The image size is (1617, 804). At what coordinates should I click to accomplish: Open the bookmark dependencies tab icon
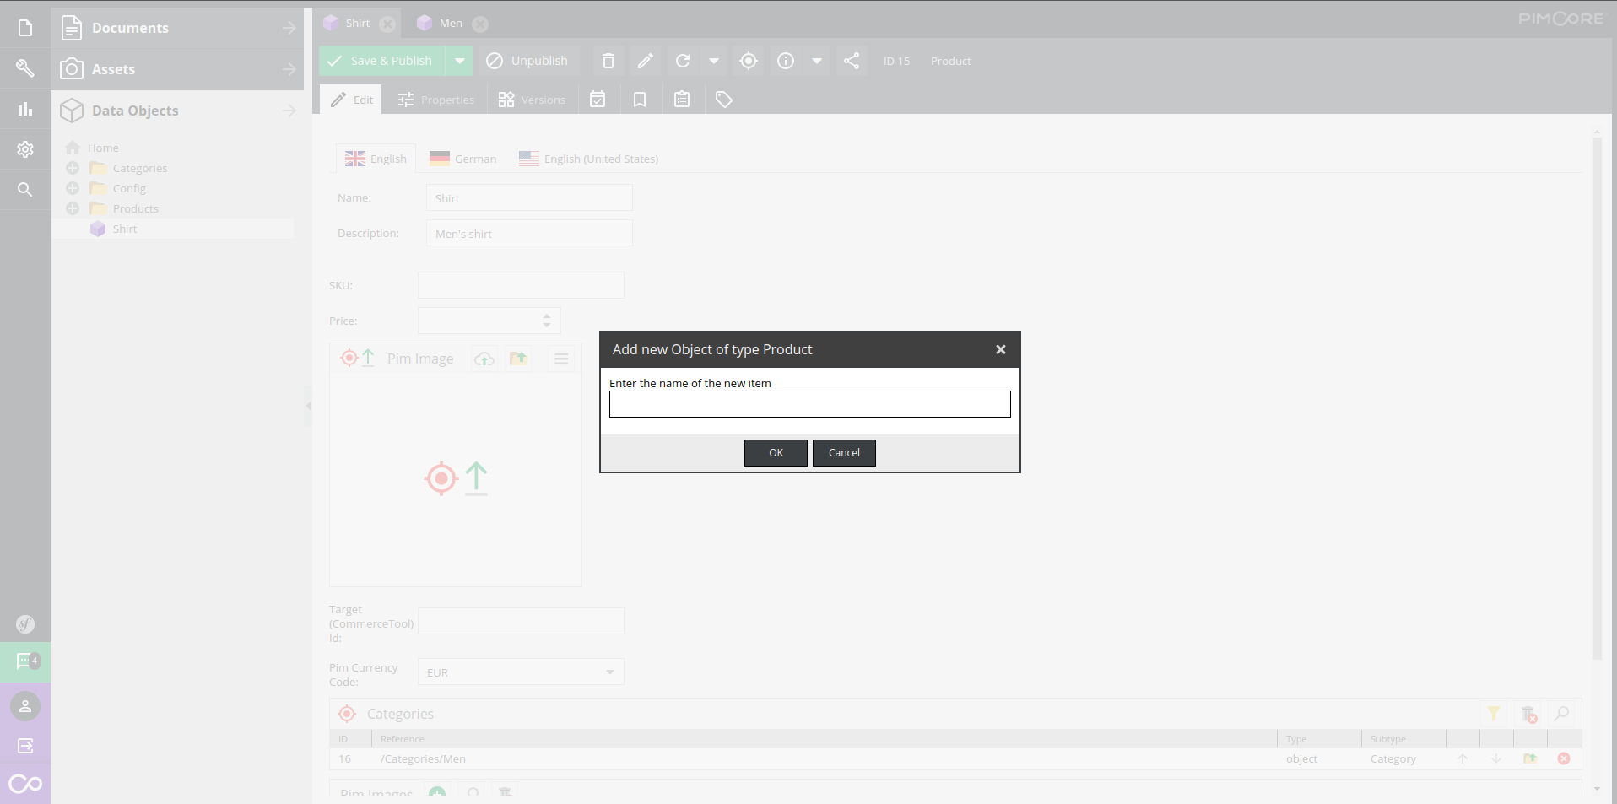[x=640, y=100]
